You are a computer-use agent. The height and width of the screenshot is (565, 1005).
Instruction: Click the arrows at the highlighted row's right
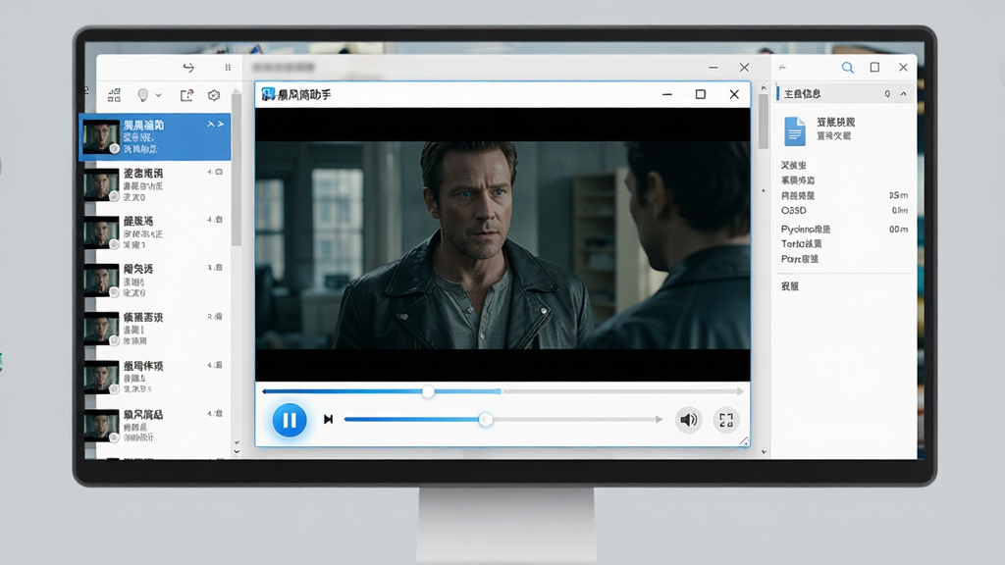215,125
